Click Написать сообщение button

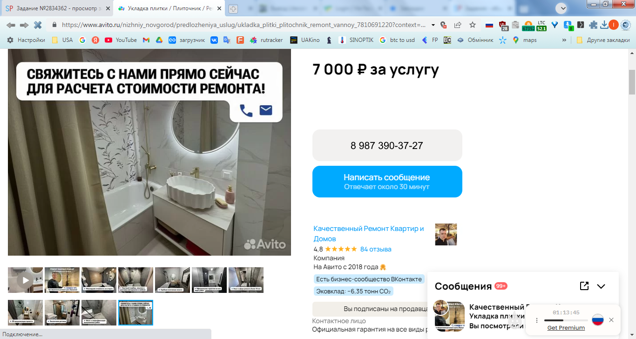[x=387, y=182]
